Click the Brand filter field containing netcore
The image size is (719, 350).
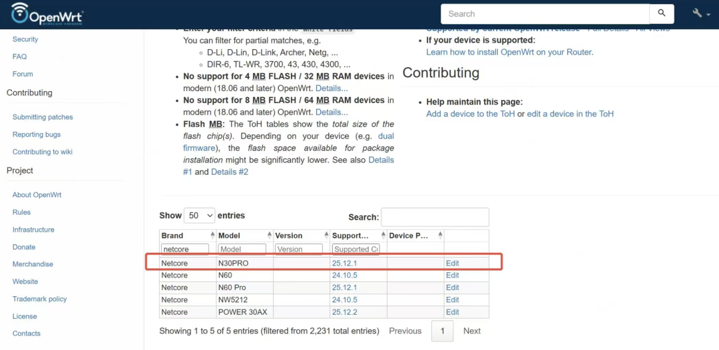[x=185, y=250]
